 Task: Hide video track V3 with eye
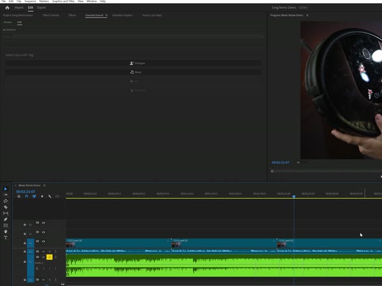[x=43, y=223]
